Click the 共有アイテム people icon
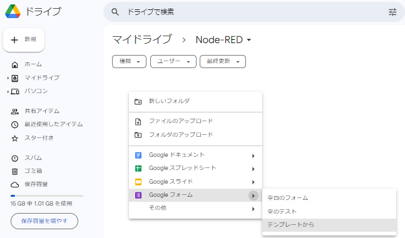 (15, 111)
